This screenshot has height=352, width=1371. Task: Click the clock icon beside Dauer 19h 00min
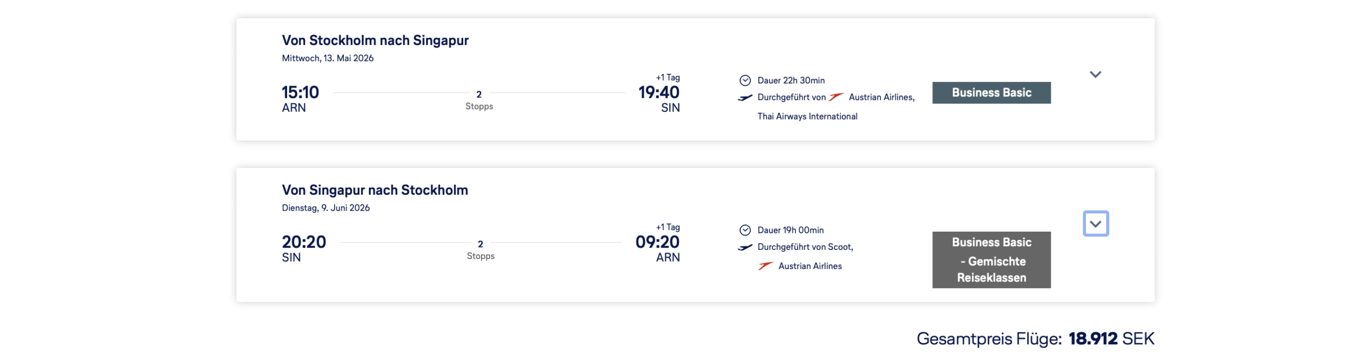click(x=745, y=231)
